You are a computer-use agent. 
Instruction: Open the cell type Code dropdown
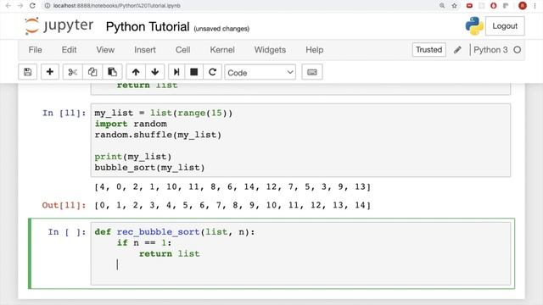point(260,72)
